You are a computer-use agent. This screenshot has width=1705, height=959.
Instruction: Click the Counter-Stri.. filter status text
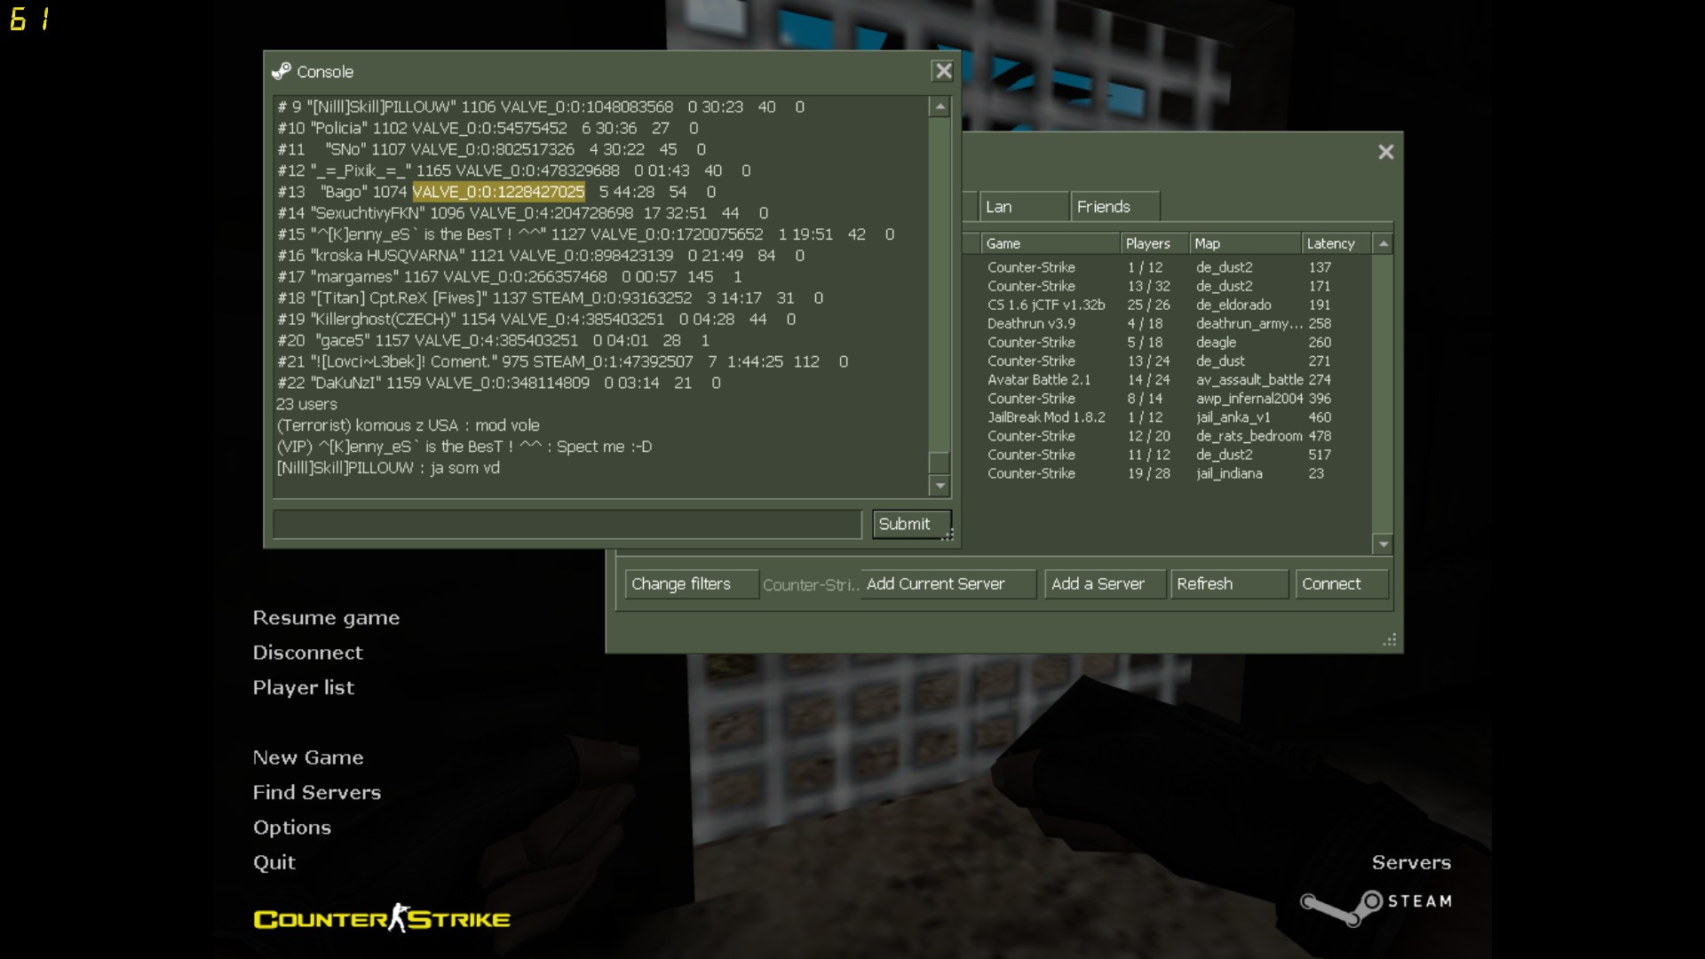pos(810,584)
